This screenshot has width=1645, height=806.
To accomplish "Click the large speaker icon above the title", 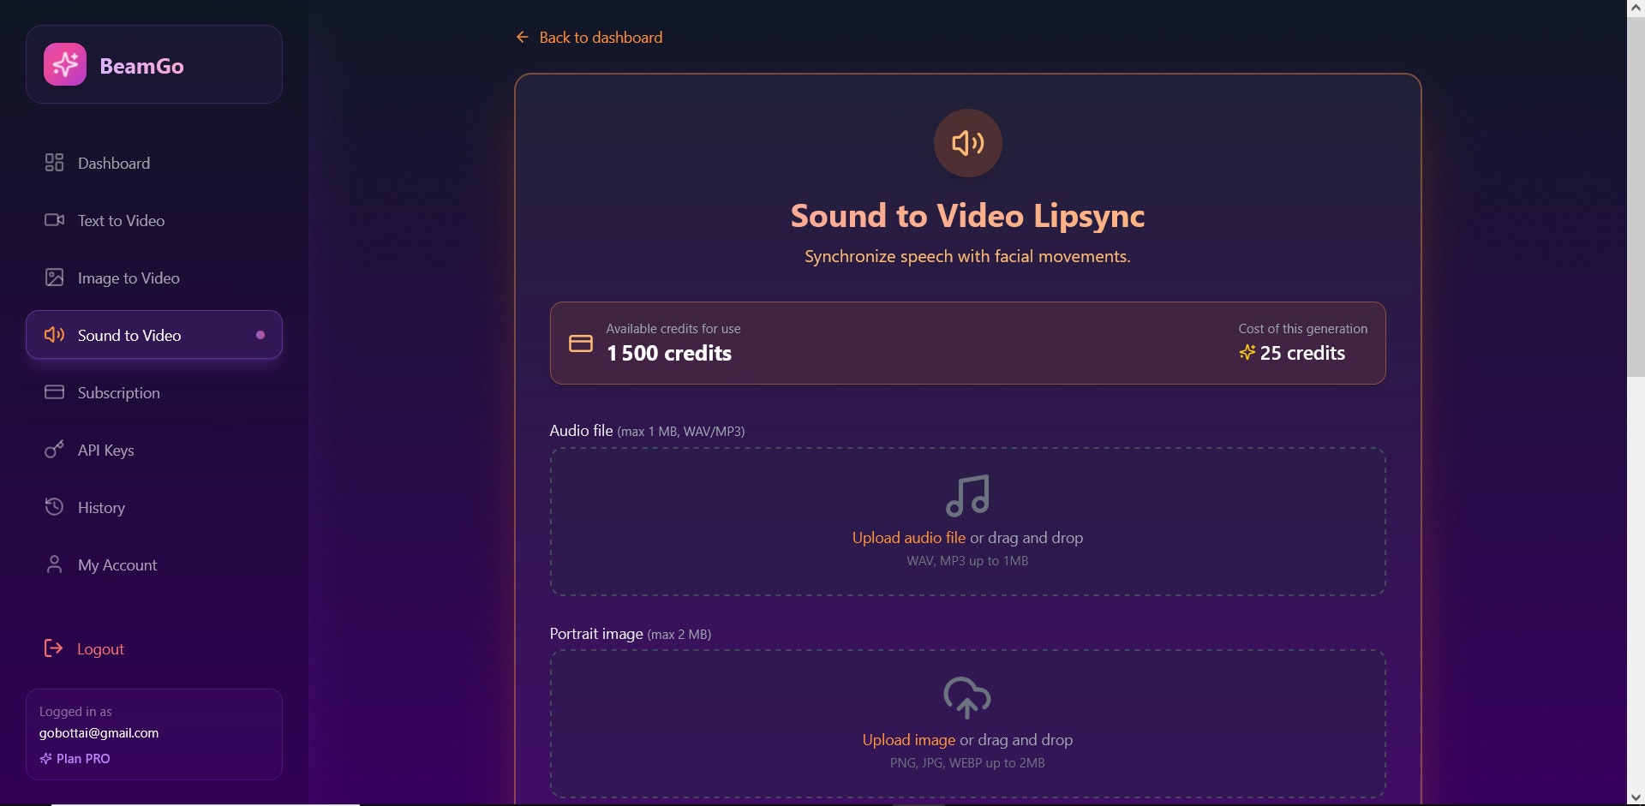I will (x=967, y=143).
